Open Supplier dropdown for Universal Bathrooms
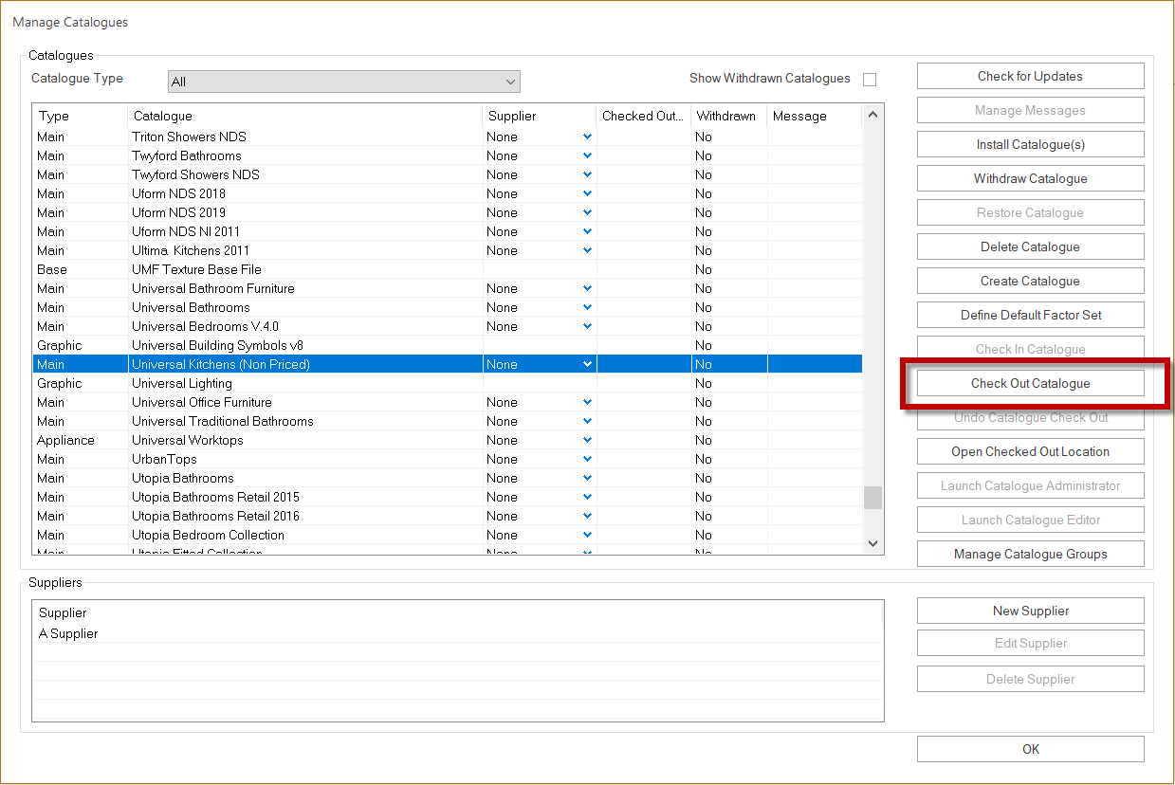Image resolution: width=1175 pixels, height=785 pixels. tap(587, 307)
